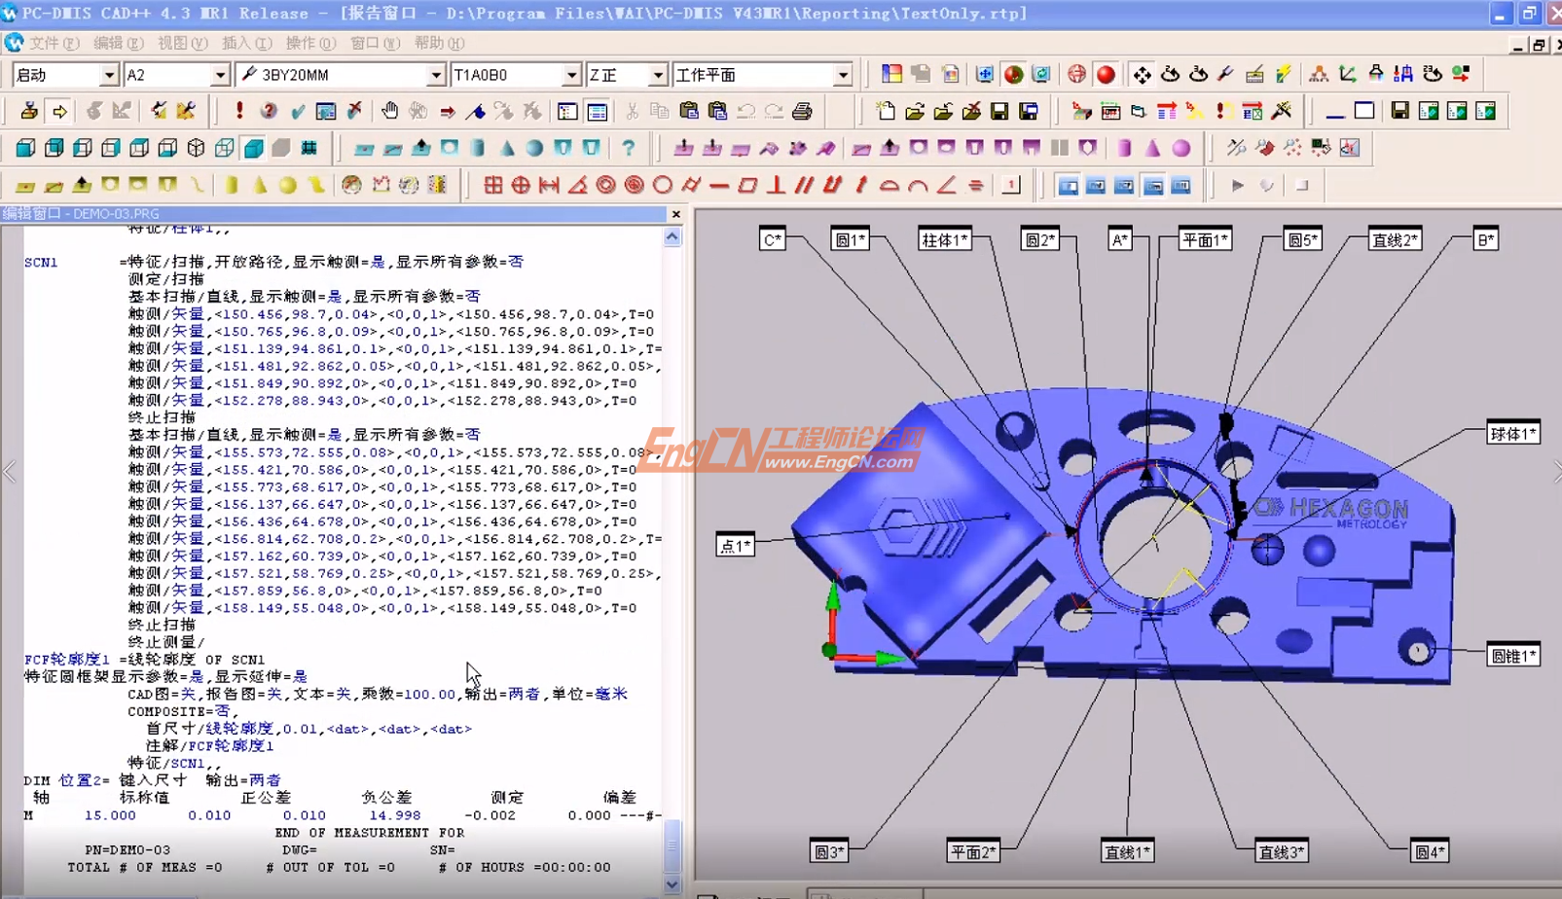Click the stop execution square button
This screenshot has height=899, width=1562.
click(1302, 185)
